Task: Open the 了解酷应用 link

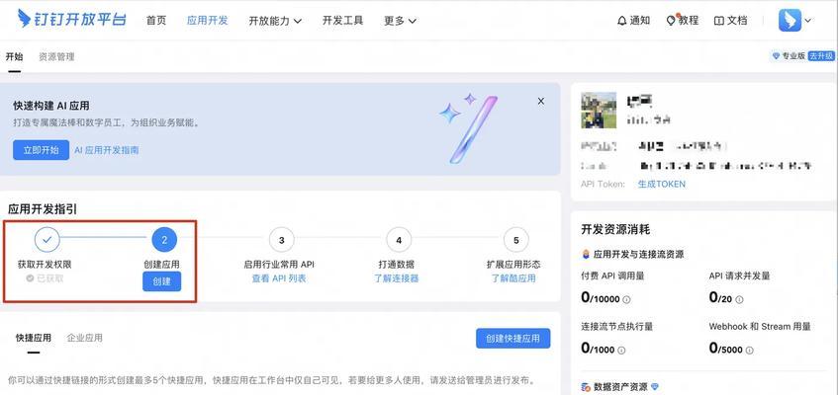Action: click(513, 278)
